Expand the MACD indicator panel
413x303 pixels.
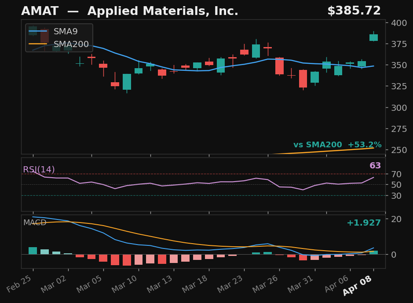35,223
